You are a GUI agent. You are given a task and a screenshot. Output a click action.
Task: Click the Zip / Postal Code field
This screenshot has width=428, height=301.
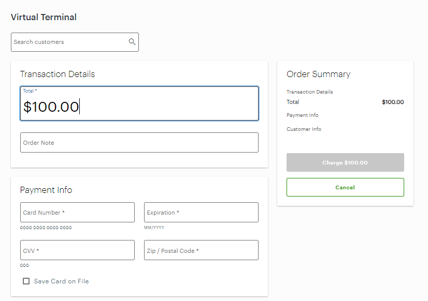point(201,250)
